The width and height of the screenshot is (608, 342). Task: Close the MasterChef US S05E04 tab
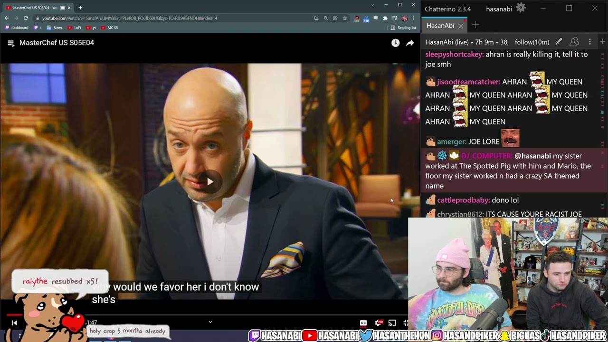click(x=69, y=8)
